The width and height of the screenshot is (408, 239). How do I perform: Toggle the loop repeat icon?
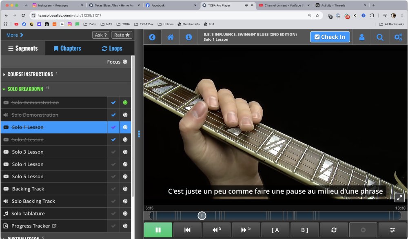pyautogui.click(x=334, y=230)
